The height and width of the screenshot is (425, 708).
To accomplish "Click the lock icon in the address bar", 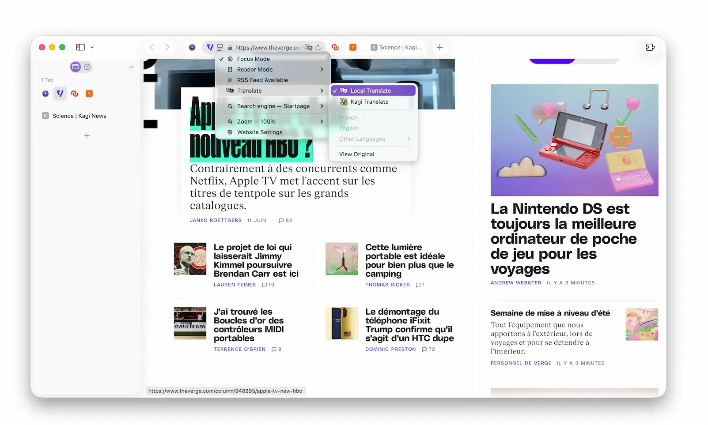I will coord(230,47).
